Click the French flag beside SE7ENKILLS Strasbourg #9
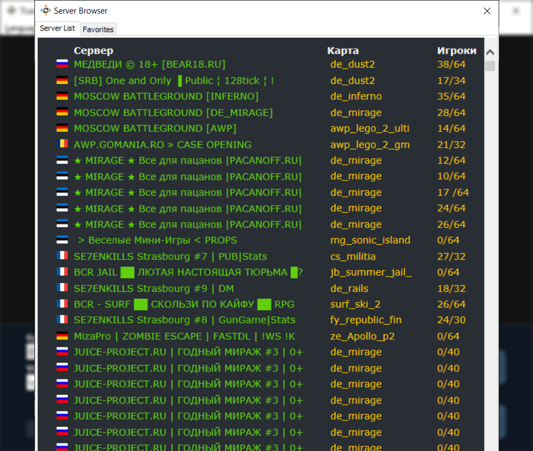The image size is (533, 451). (62, 288)
